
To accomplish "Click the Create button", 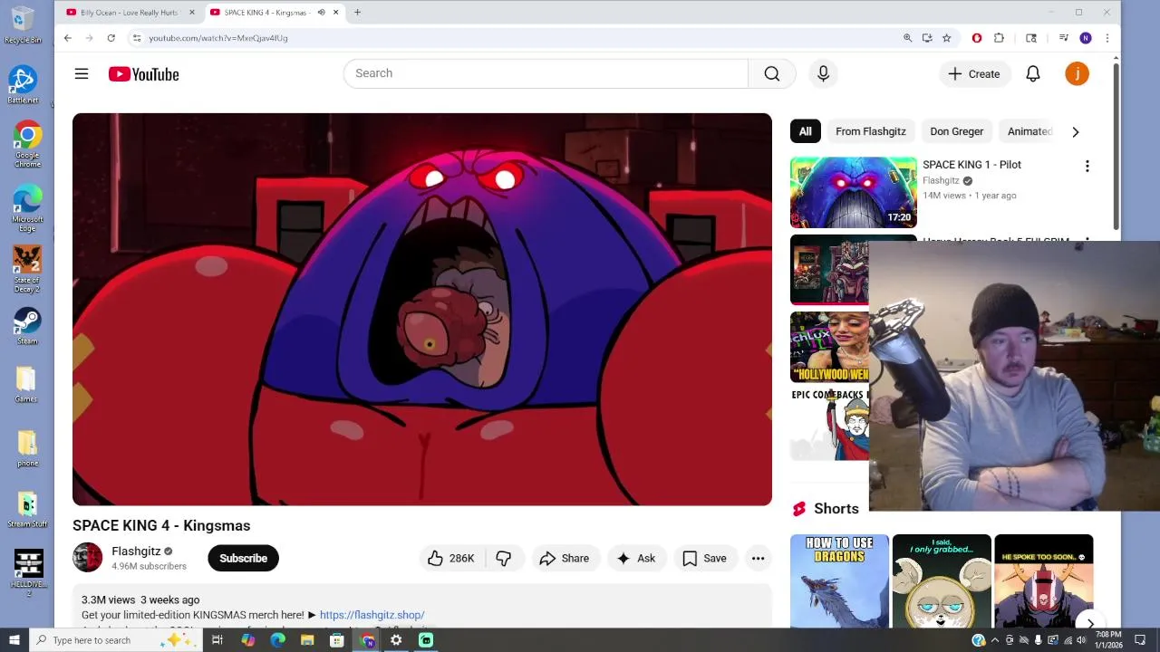I will point(974,74).
